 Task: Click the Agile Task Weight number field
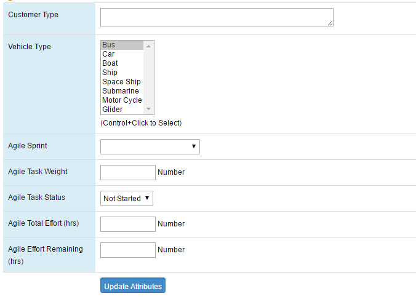[x=128, y=172]
